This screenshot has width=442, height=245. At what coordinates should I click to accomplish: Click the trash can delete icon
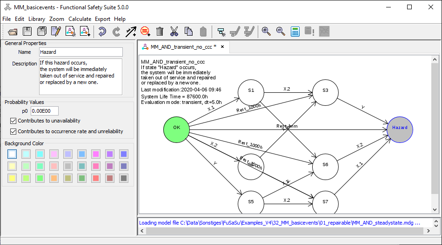click(x=160, y=32)
